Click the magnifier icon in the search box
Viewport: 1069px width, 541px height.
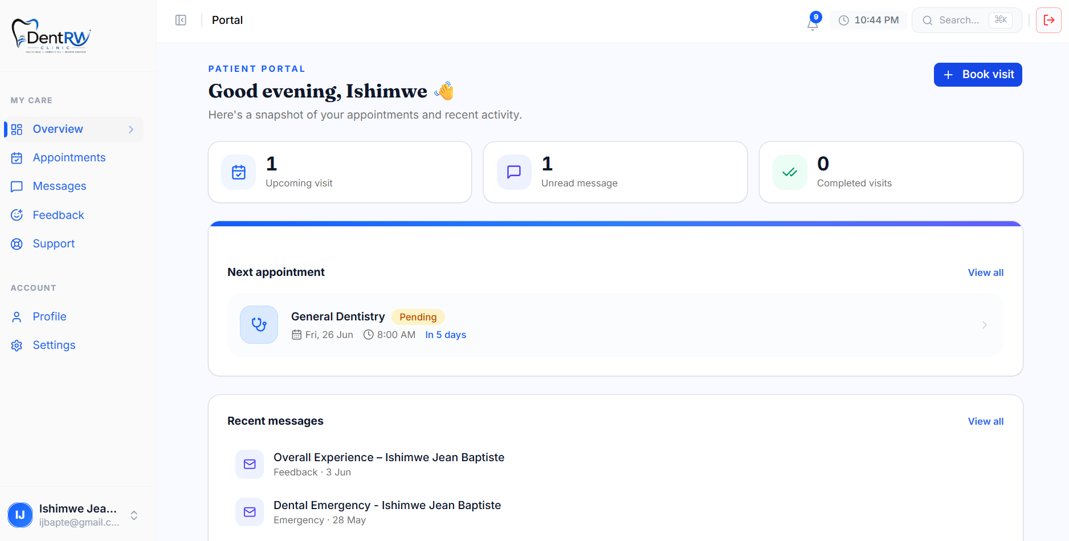[x=928, y=21]
